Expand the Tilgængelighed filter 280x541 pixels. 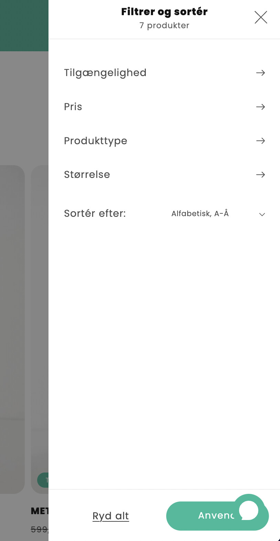[105, 73]
